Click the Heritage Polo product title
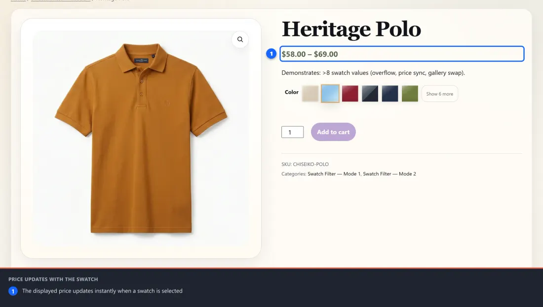The height and width of the screenshot is (307, 543). click(x=351, y=29)
